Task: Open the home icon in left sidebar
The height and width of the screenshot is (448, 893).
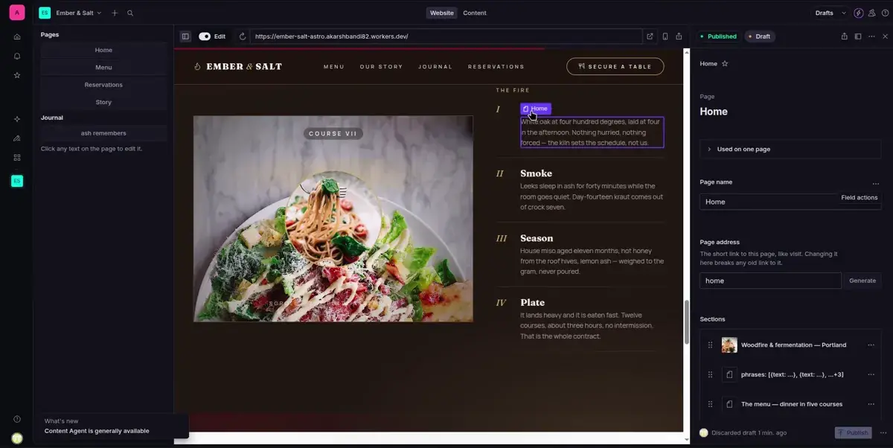Action: [x=17, y=36]
